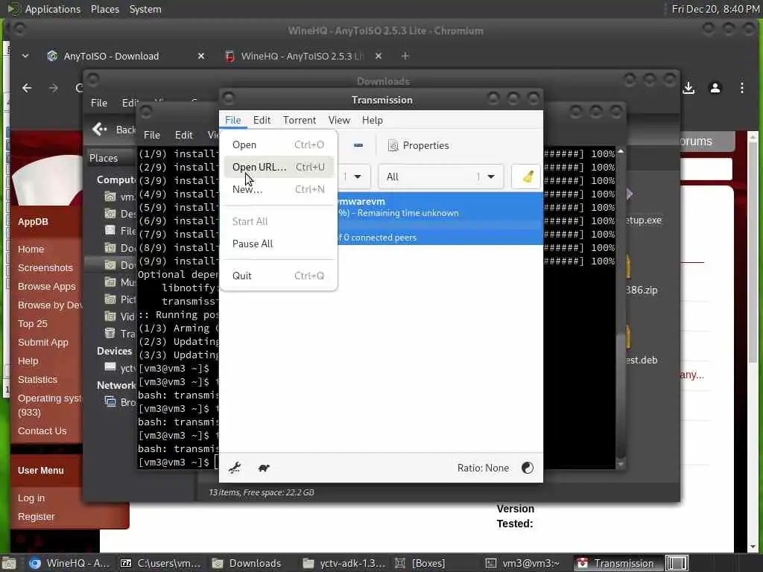Open Applications menu in top panel
763x572 pixels.
coord(53,9)
